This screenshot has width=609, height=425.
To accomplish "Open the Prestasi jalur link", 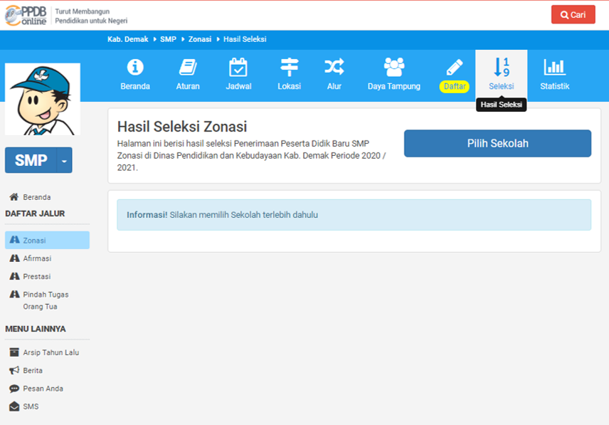I will pos(36,276).
